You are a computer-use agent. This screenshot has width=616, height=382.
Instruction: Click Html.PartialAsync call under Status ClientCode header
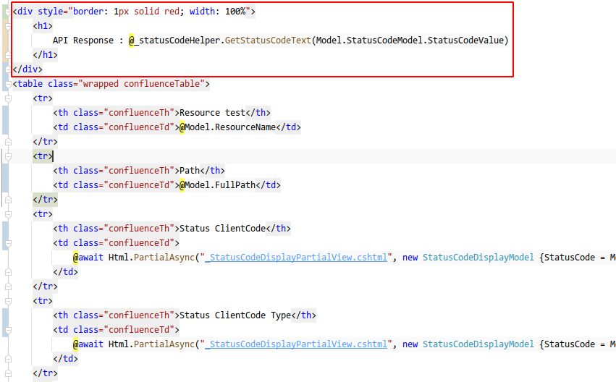[x=151, y=258]
